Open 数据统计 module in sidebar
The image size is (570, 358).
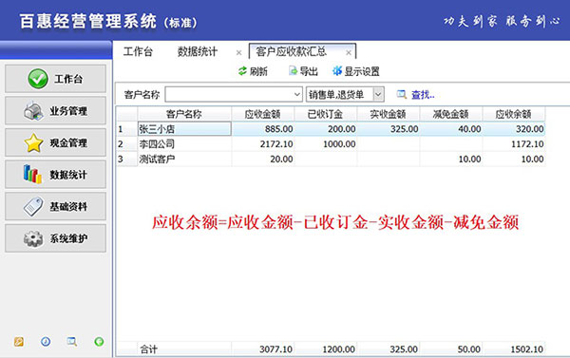click(56, 175)
